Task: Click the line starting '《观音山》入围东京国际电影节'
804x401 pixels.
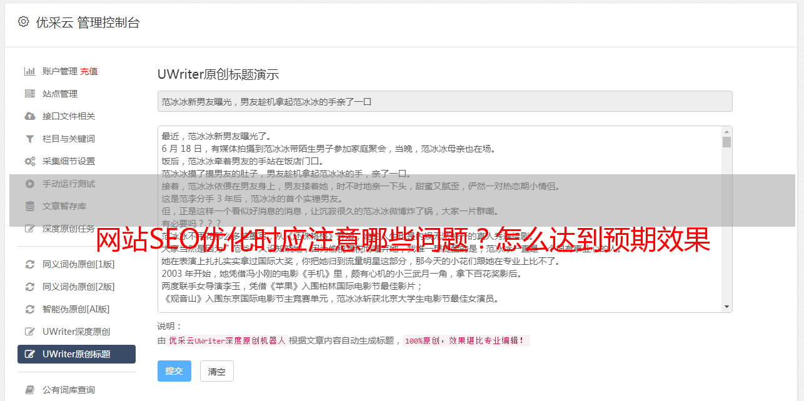Action: (330, 299)
